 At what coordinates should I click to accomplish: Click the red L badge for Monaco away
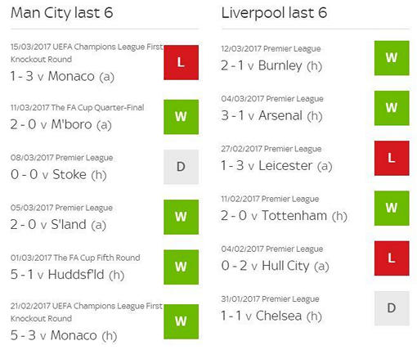click(181, 62)
